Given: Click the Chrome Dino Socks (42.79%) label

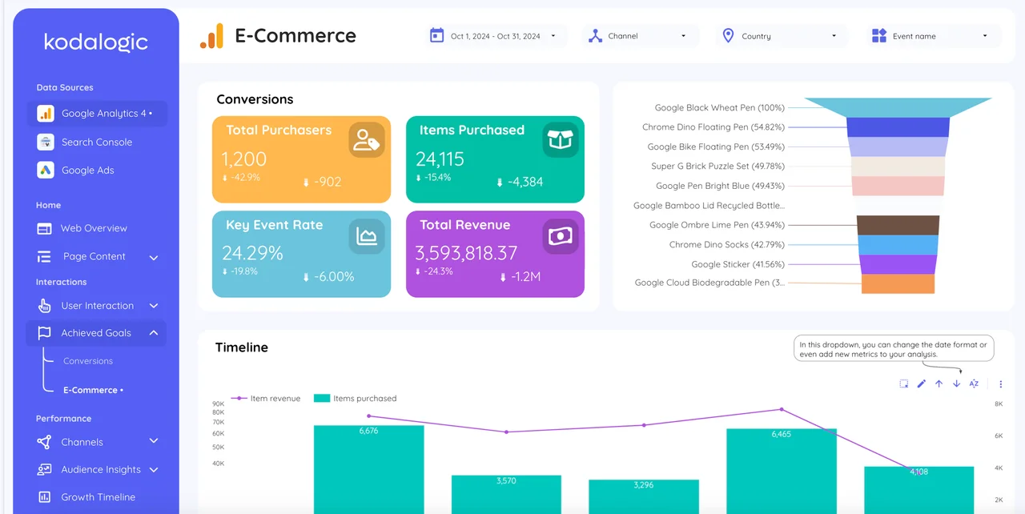Looking at the screenshot, I should (x=727, y=245).
